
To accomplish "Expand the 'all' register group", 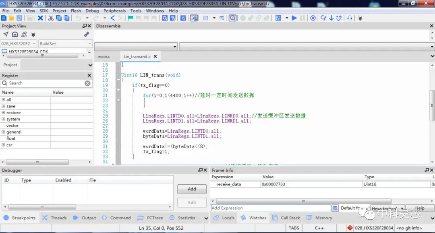I will [3, 99].
